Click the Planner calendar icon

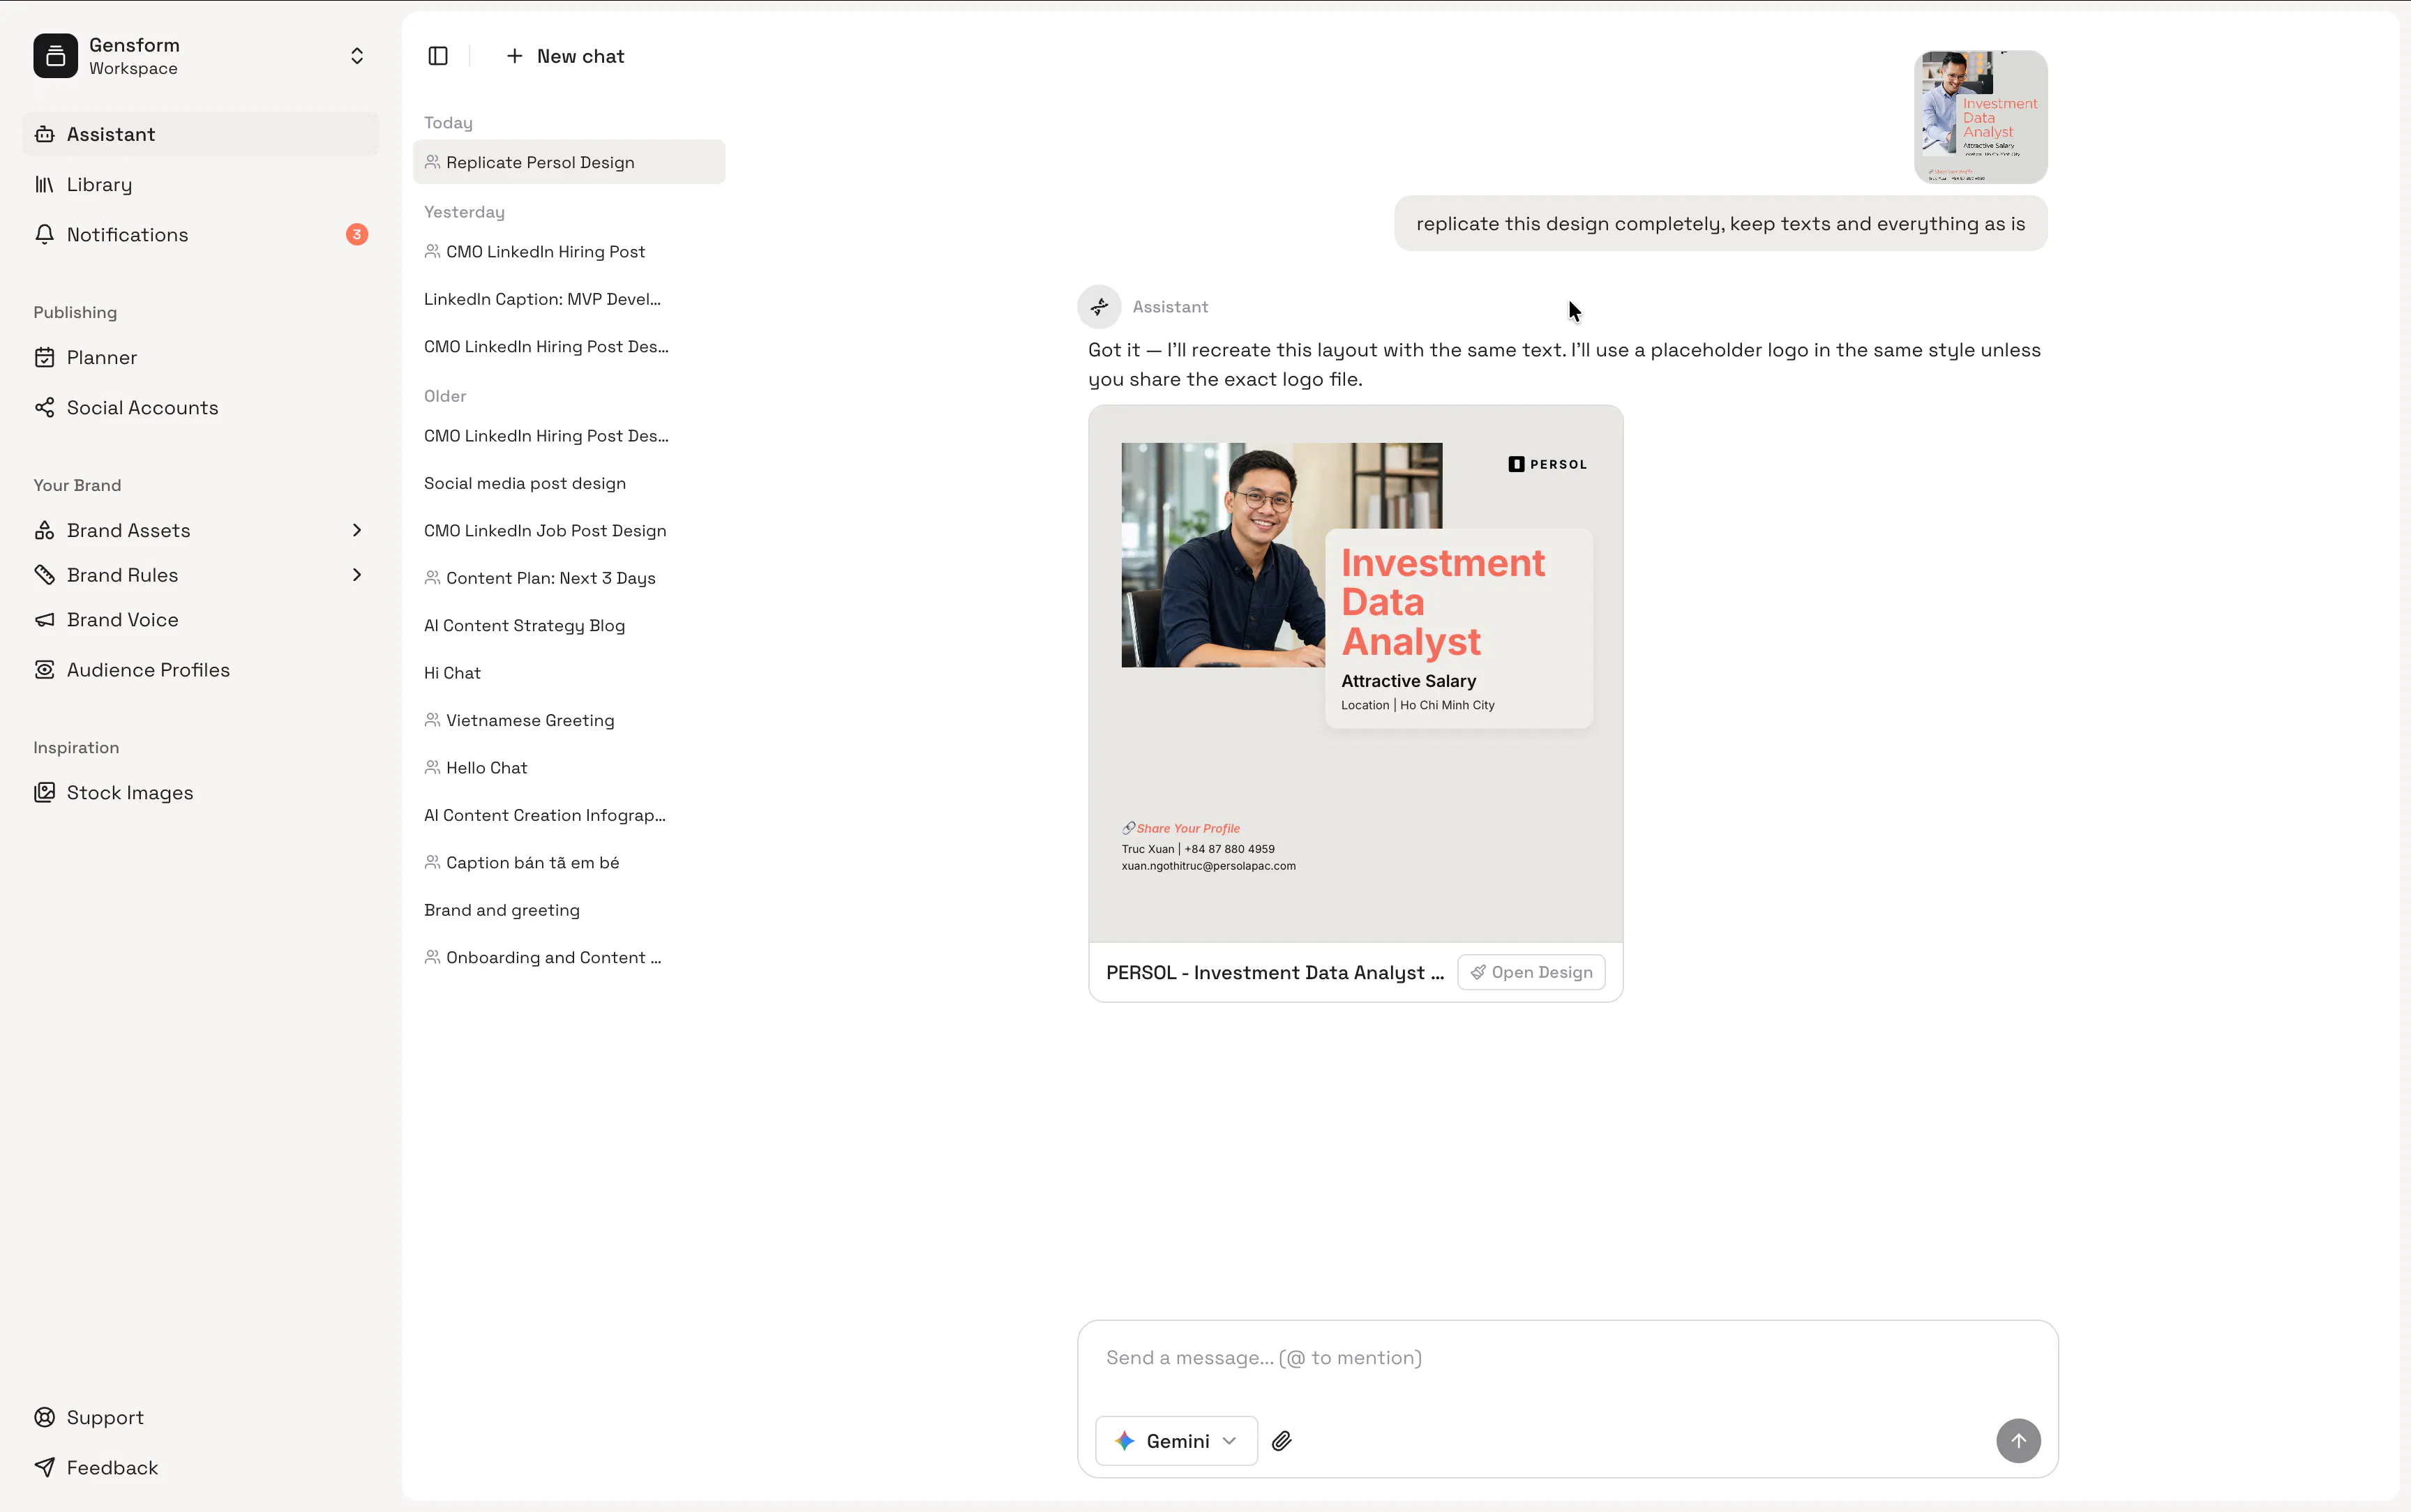coord(44,357)
